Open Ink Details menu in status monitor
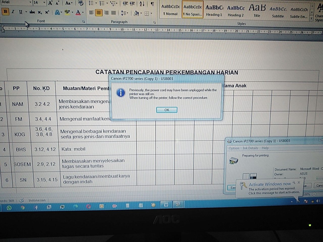The width and height of the screenshot is (323, 242). pos(250,148)
